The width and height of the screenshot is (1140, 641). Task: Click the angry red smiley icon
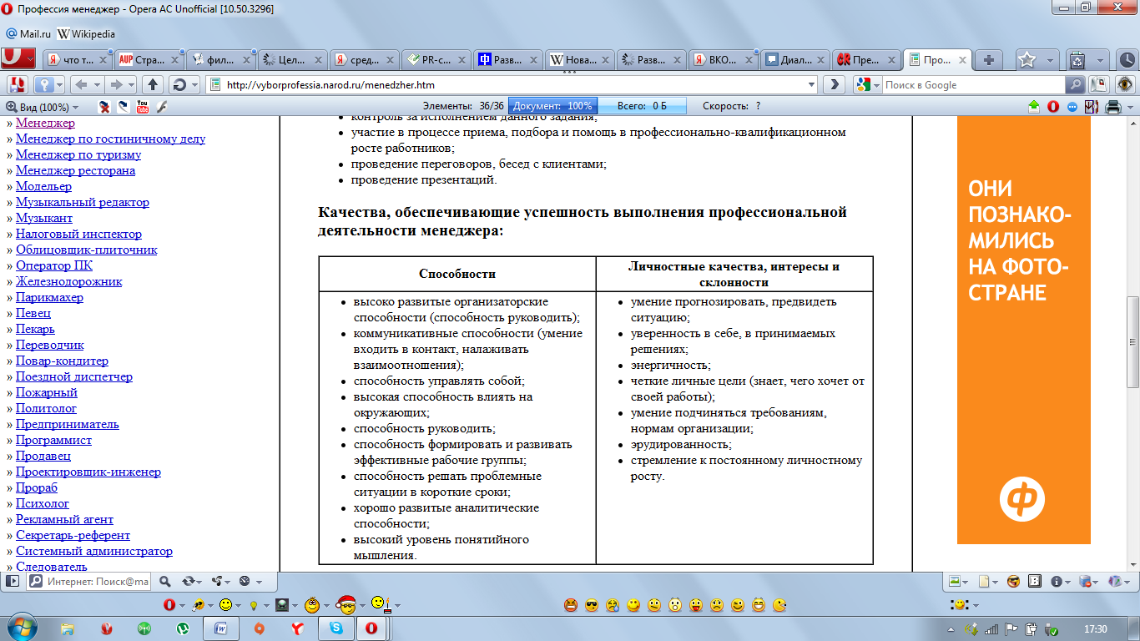[571, 604]
